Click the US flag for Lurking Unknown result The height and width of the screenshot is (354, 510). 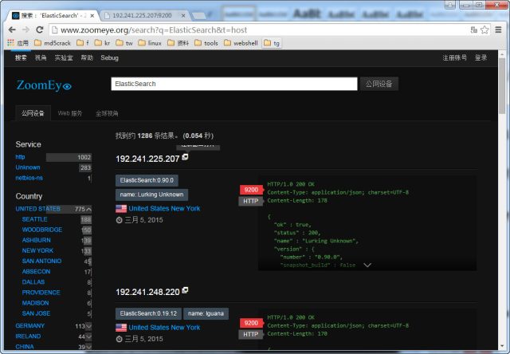click(x=121, y=209)
